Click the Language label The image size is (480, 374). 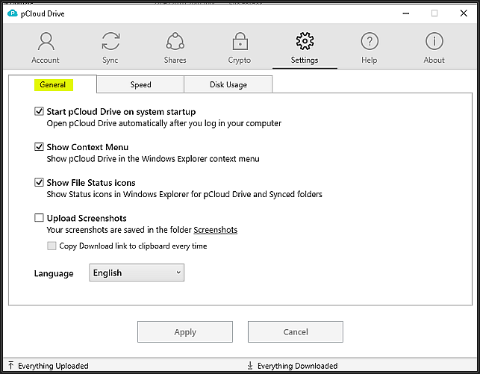click(x=54, y=273)
